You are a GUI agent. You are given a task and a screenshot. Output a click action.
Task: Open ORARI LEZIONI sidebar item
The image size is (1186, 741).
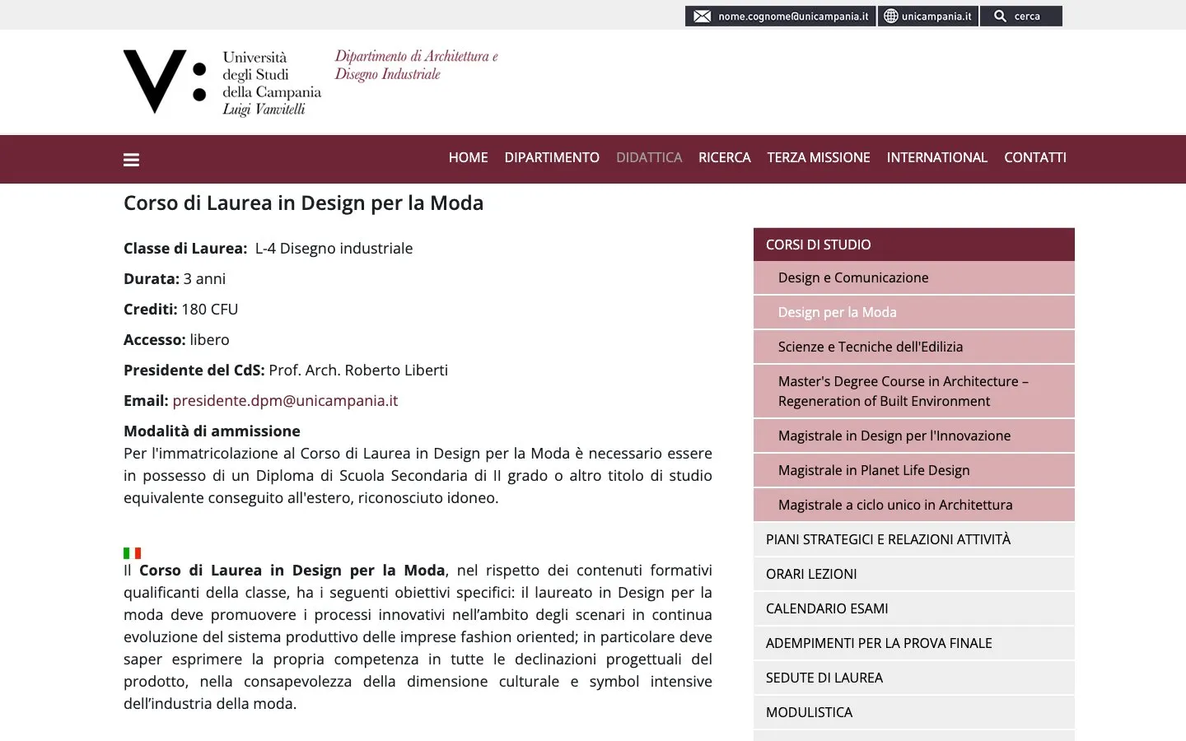coord(914,575)
